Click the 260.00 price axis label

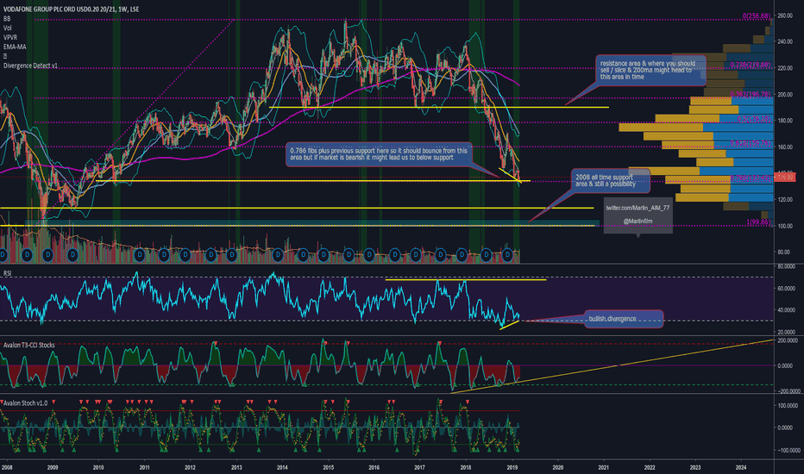pos(784,16)
